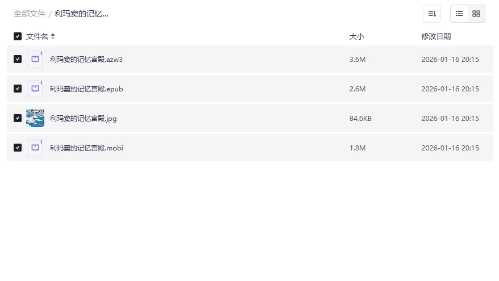Toggle the select-all checkbox in header
499x281 pixels.
click(x=18, y=36)
